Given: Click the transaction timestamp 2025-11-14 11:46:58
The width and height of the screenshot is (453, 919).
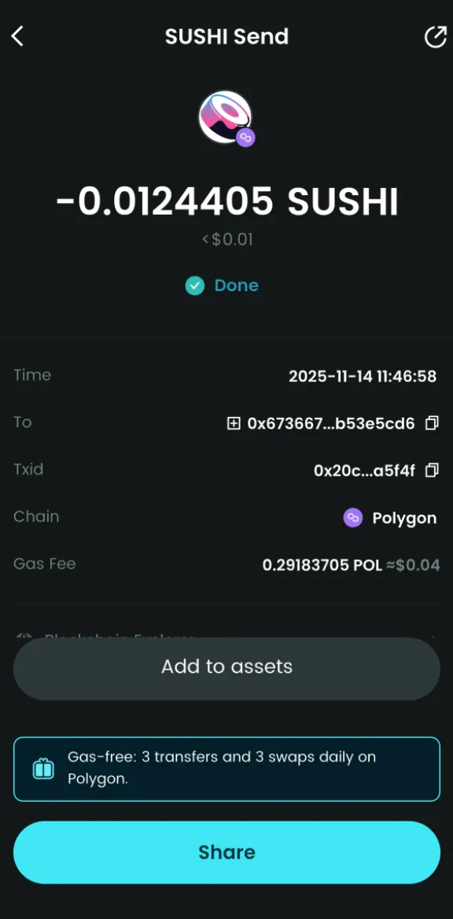Looking at the screenshot, I should pos(363,375).
